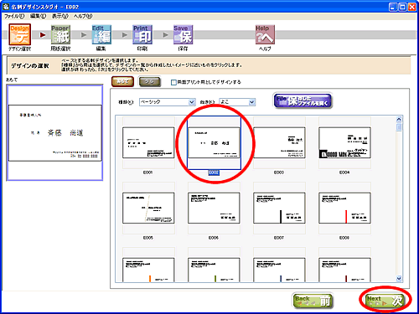
Task: Open the Edit step icon
Action: (101, 34)
